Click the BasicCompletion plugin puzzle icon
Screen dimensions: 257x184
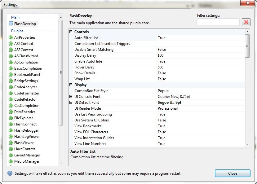click(11, 68)
